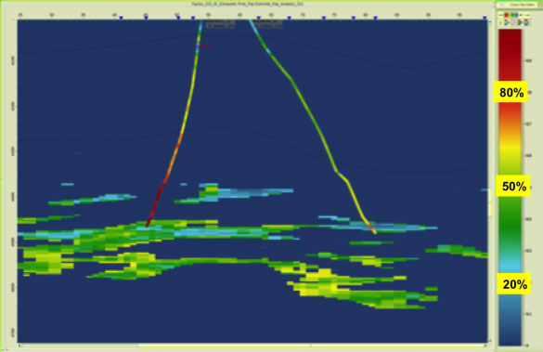
Task: Click the rainbow colour palette icon
Action: (x=511, y=15)
